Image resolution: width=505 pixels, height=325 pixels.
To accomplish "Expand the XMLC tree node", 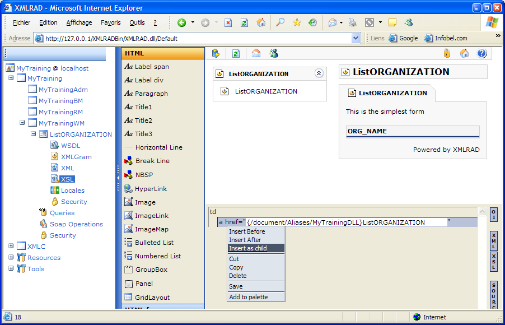I will 11,246.
